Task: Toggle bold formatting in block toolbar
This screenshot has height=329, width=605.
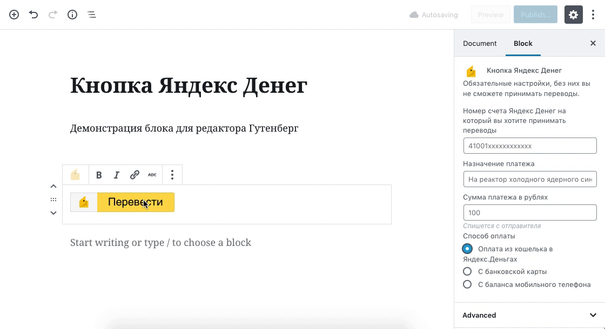Action: (x=99, y=175)
